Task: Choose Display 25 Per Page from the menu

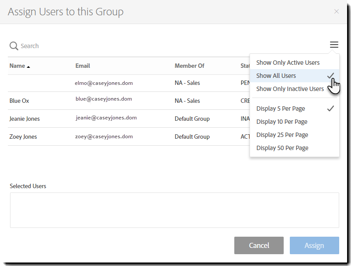Action: point(282,134)
